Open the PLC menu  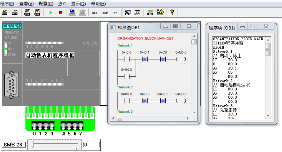[62, 3]
